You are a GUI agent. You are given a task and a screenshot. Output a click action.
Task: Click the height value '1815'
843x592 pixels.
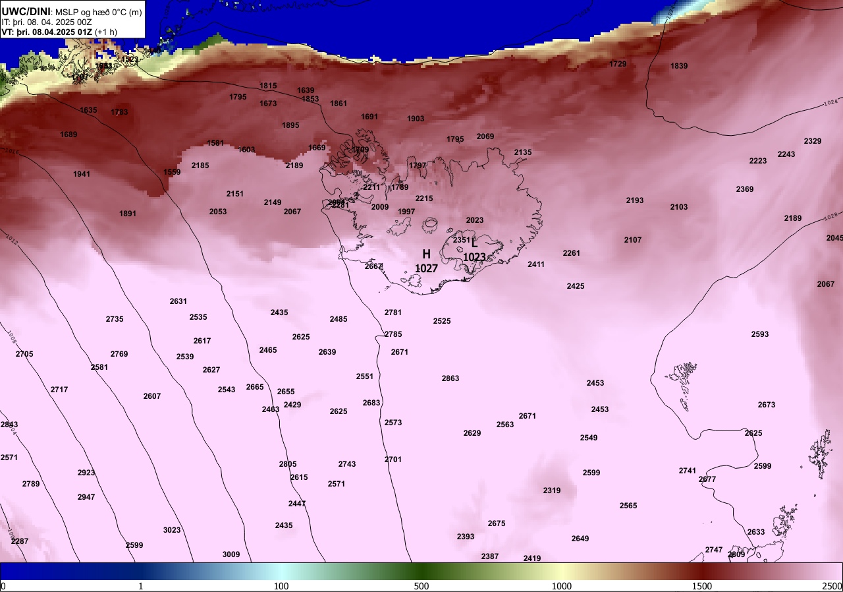[268, 86]
